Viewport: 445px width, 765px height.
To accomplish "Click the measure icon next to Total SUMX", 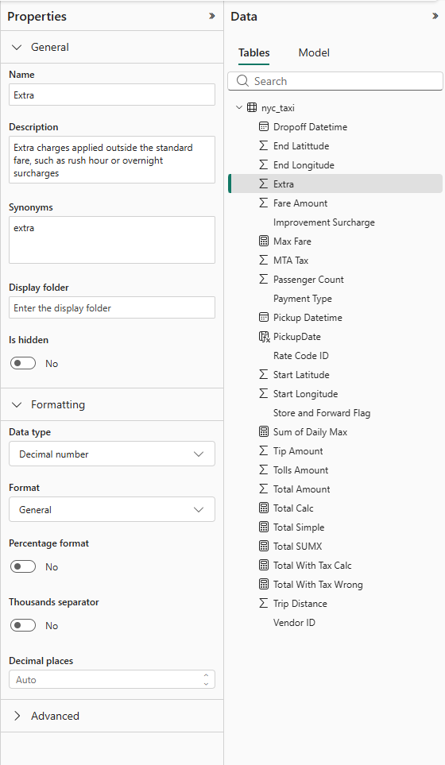I will click(264, 546).
